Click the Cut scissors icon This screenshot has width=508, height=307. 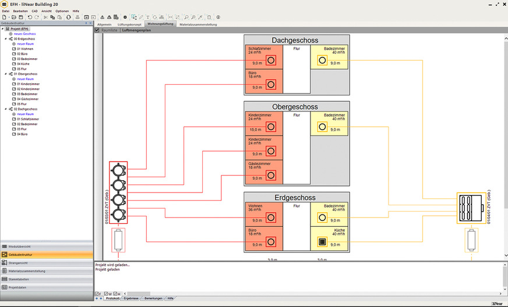pos(45,17)
